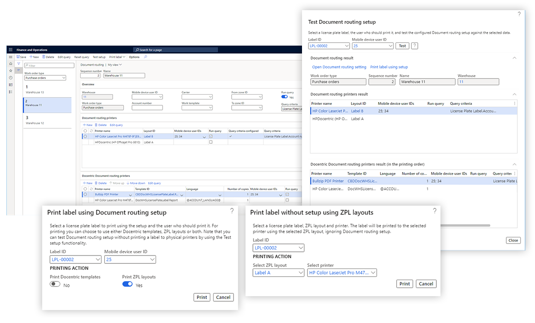Select the list view icon below the funnel
This screenshot has height=323, width=535.
(x=19, y=70)
